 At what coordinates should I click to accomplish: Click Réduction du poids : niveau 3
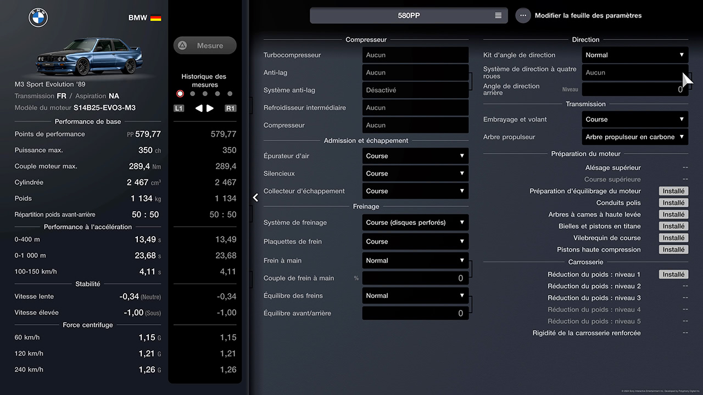(x=594, y=298)
